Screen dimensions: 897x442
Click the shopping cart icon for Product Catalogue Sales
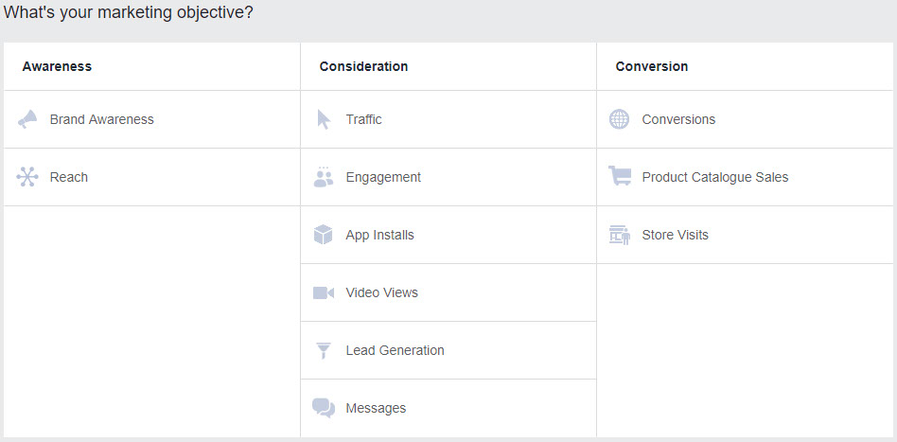[x=619, y=177]
